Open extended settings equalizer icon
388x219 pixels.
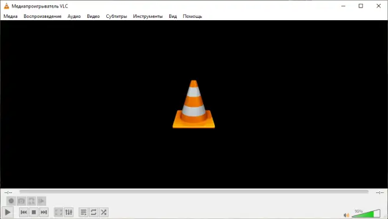(69, 212)
